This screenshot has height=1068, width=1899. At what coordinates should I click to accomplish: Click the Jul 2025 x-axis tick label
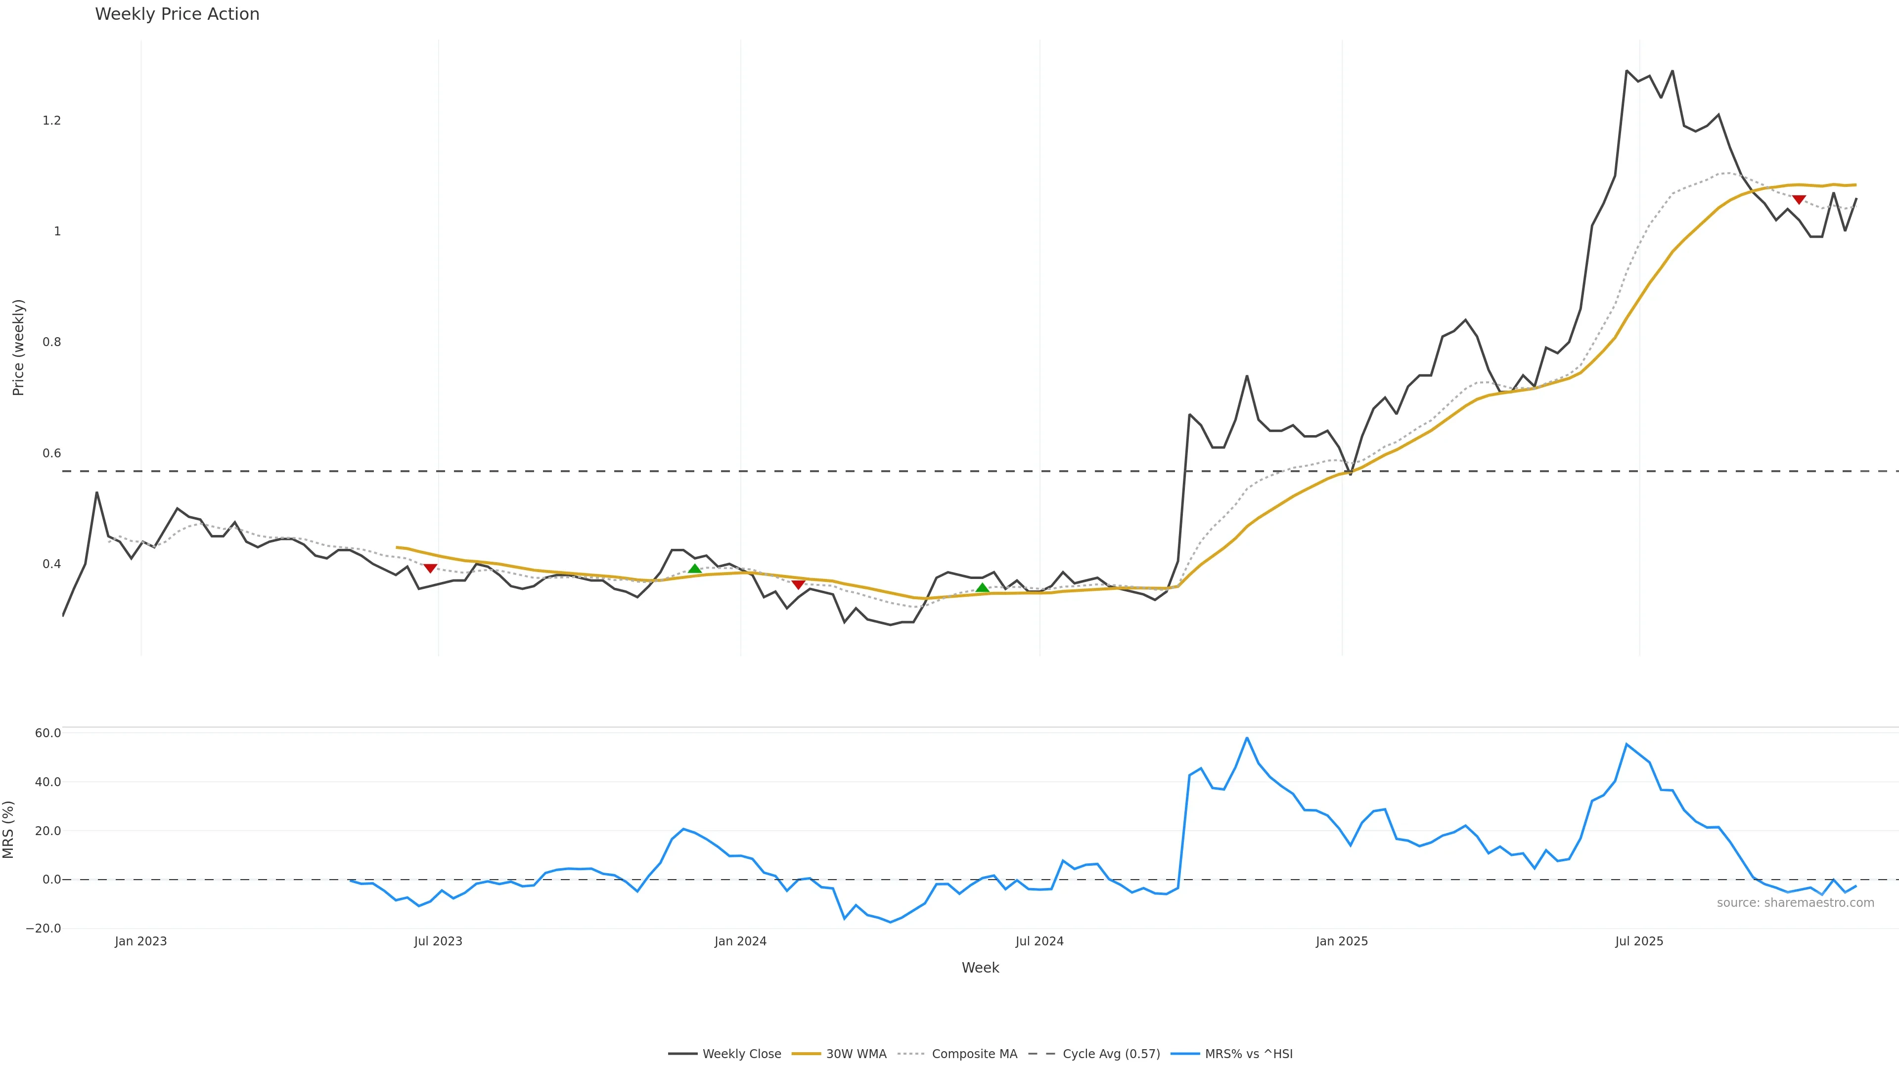pos(1639,941)
